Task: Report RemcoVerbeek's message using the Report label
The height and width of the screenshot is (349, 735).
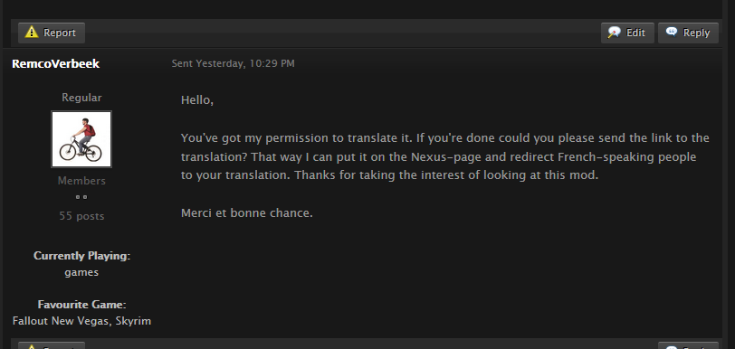Action: 60,33
